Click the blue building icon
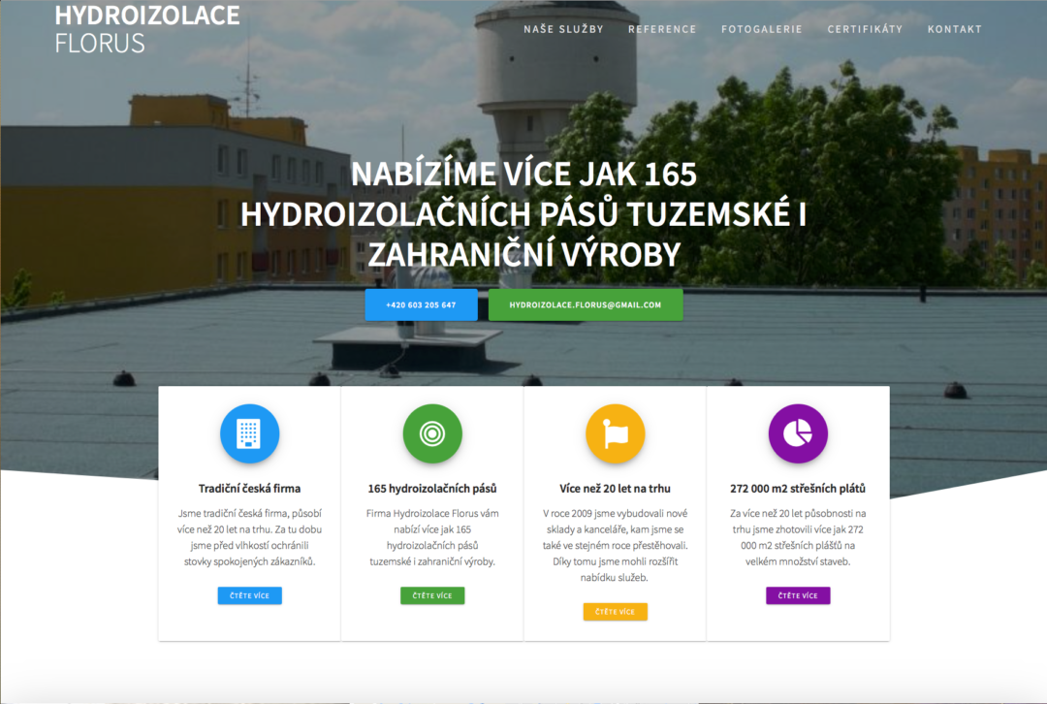 [x=250, y=433]
